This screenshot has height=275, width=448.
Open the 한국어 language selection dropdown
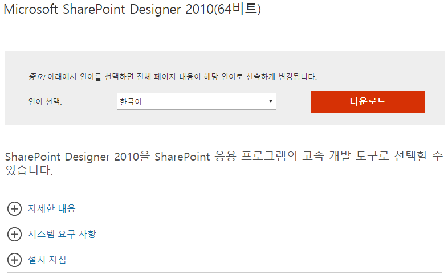(197, 101)
